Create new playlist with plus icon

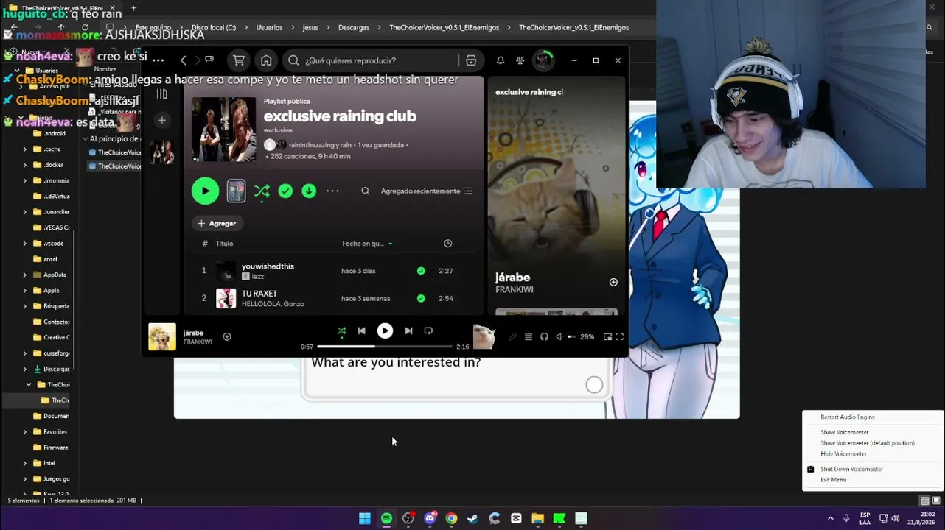coord(162,120)
